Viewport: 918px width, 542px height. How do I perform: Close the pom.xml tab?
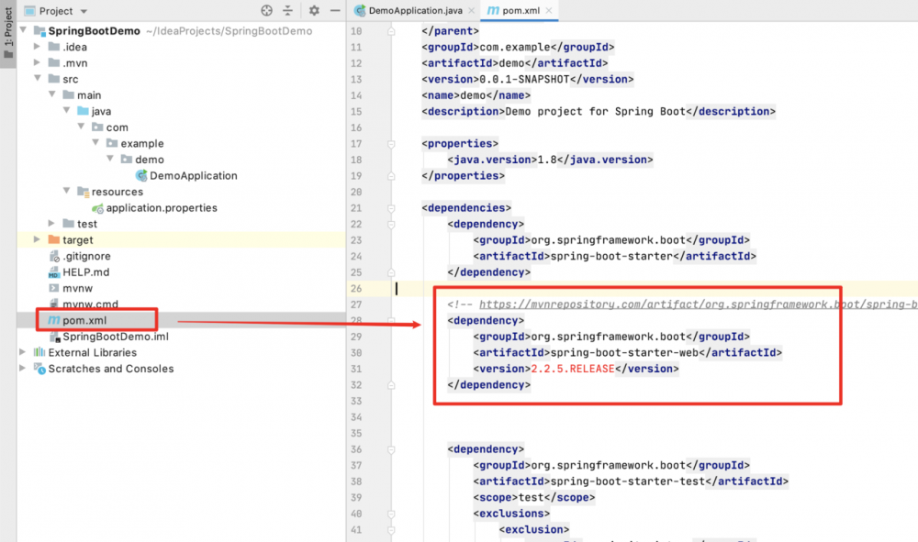click(x=549, y=10)
